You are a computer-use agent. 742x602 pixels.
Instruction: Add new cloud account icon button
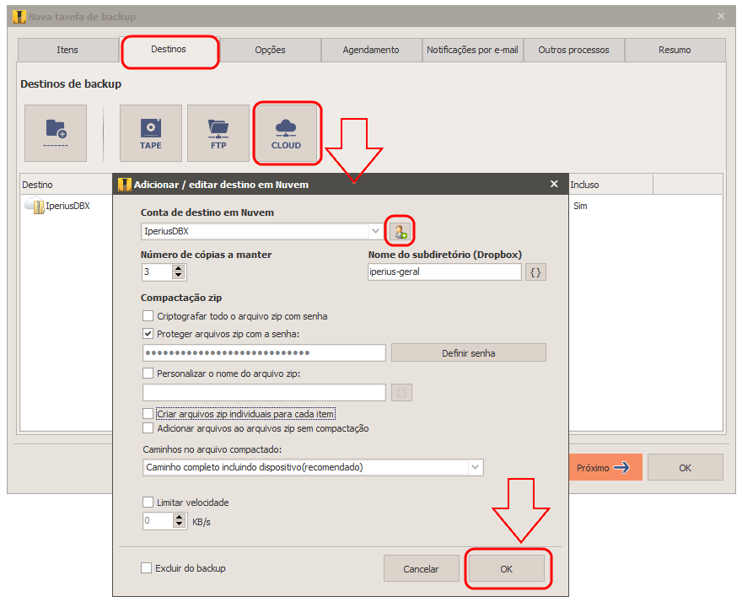point(401,231)
